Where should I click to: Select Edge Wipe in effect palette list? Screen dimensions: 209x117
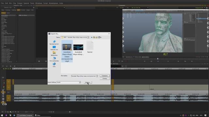coord(4,22)
